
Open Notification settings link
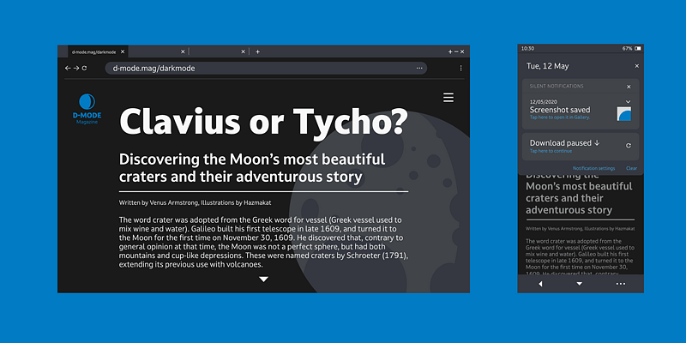[x=593, y=168]
